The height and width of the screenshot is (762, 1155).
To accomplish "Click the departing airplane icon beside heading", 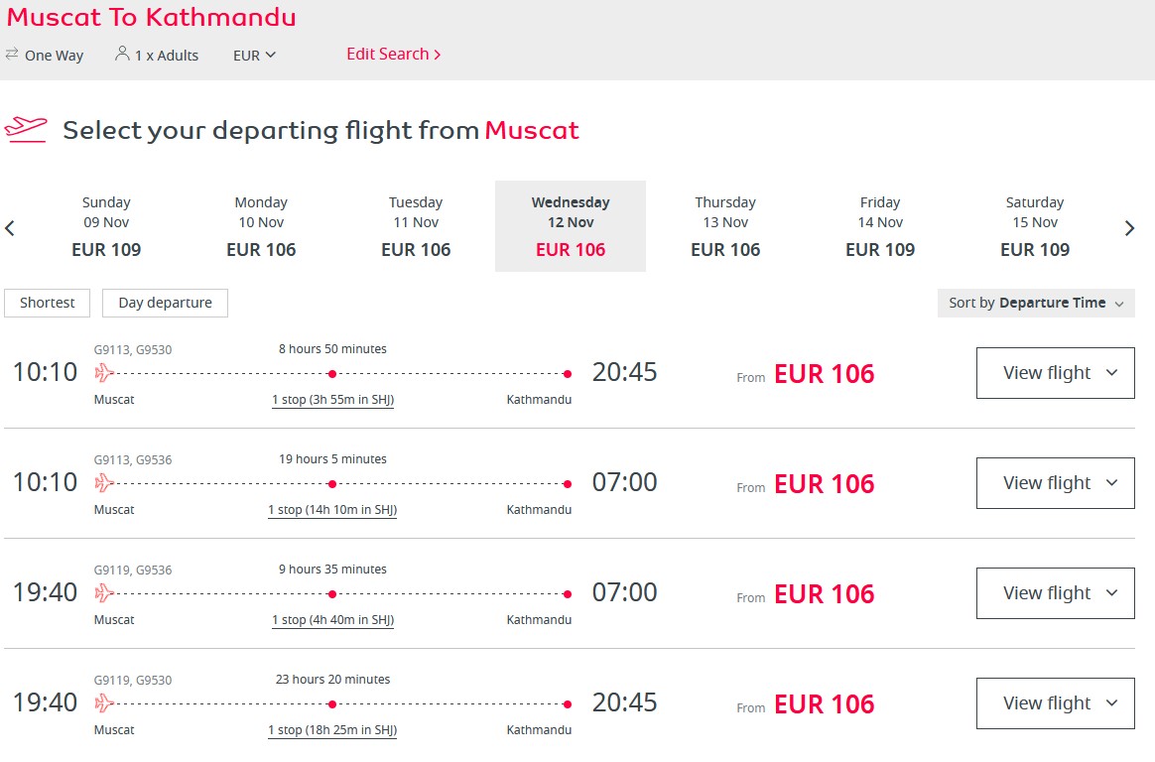I will point(26,129).
